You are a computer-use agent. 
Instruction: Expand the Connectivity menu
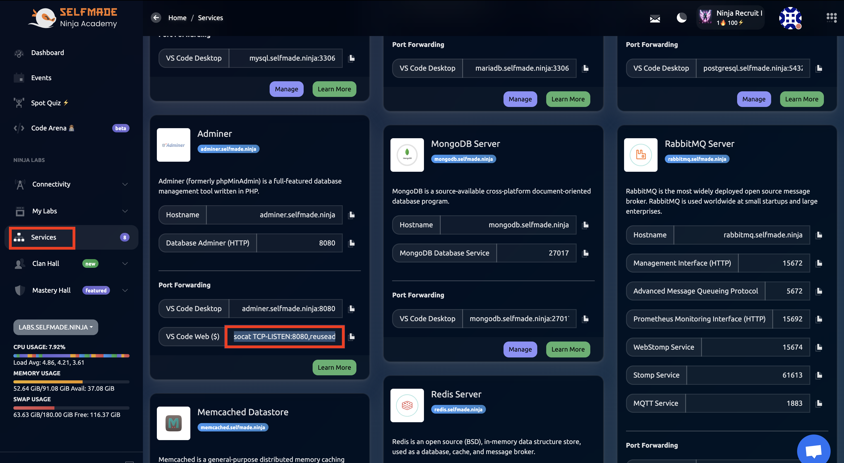pos(71,184)
